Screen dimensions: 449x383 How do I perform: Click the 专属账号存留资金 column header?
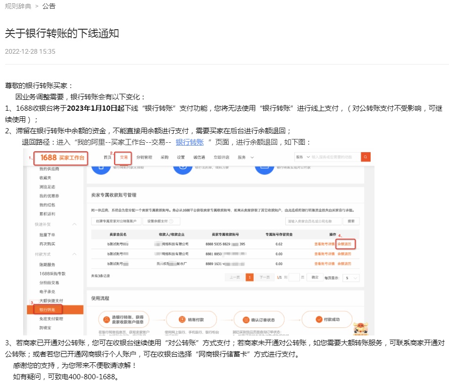279,234
